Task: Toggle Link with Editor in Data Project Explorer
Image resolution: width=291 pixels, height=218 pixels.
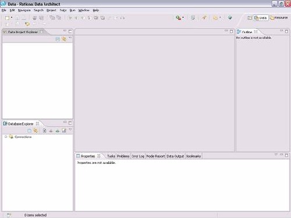Action: (x=64, y=39)
